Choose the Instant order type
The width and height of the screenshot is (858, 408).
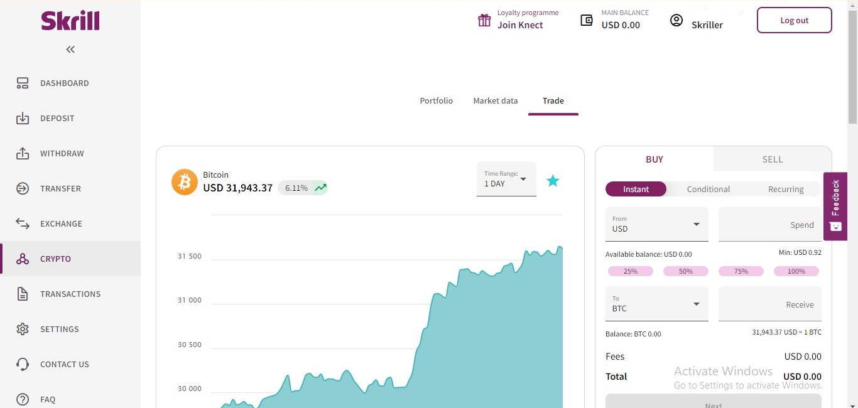click(636, 189)
